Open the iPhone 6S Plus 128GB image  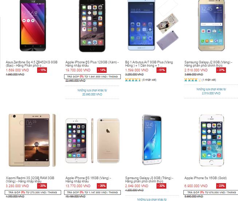click(x=92, y=26)
